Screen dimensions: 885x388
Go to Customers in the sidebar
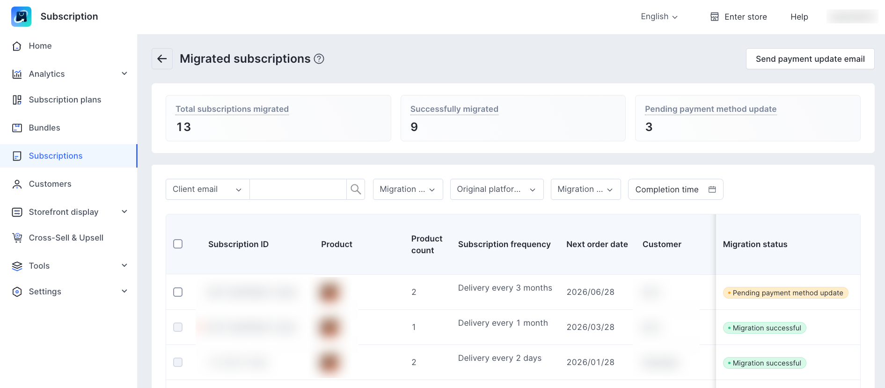[50, 184]
